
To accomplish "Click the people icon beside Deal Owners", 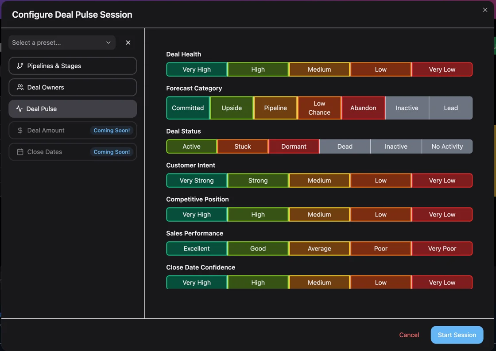I will coord(19,87).
